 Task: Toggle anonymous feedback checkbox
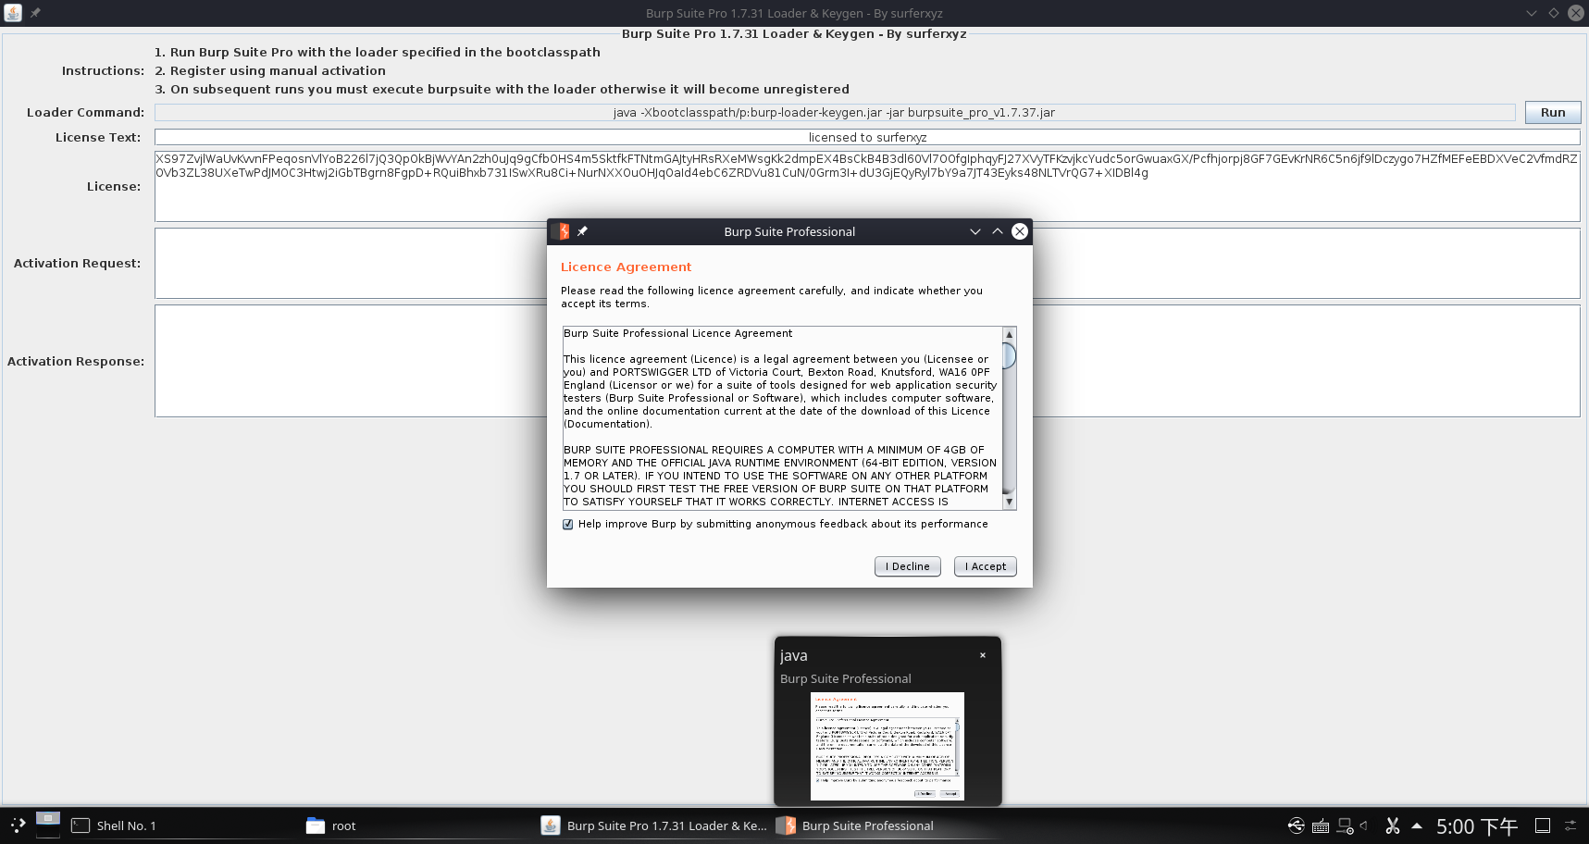pyautogui.click(x=567, y=524)
